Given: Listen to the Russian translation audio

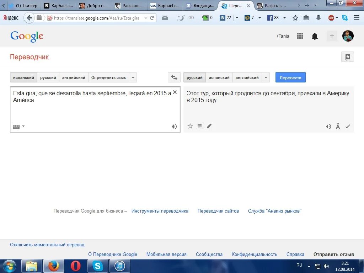Looking at the screenshot, I should (x=328, y=127).
